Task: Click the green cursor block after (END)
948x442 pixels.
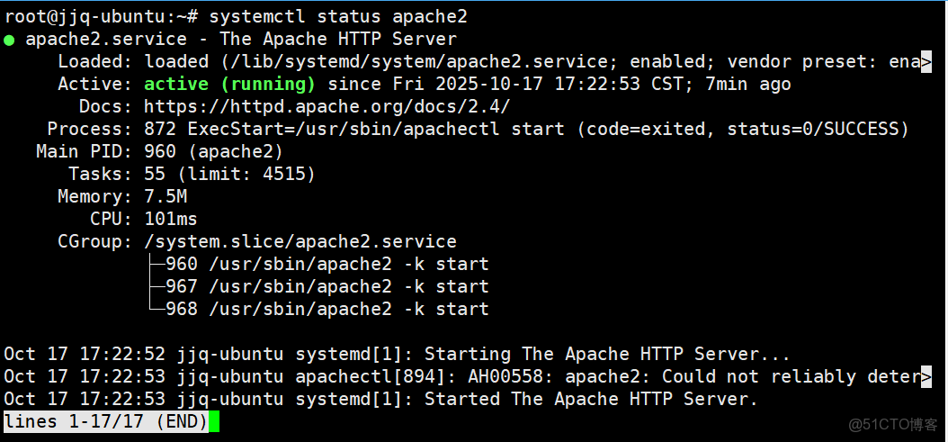Action: [x=214, y=421]
